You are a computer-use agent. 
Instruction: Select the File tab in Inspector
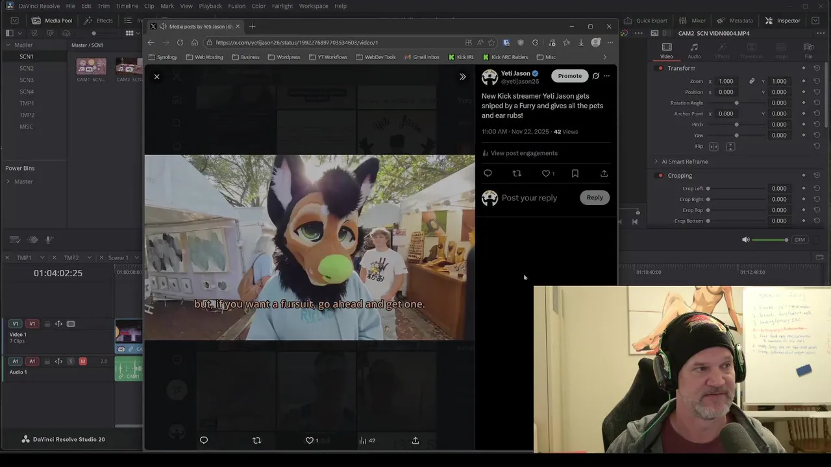pos(808,51)
